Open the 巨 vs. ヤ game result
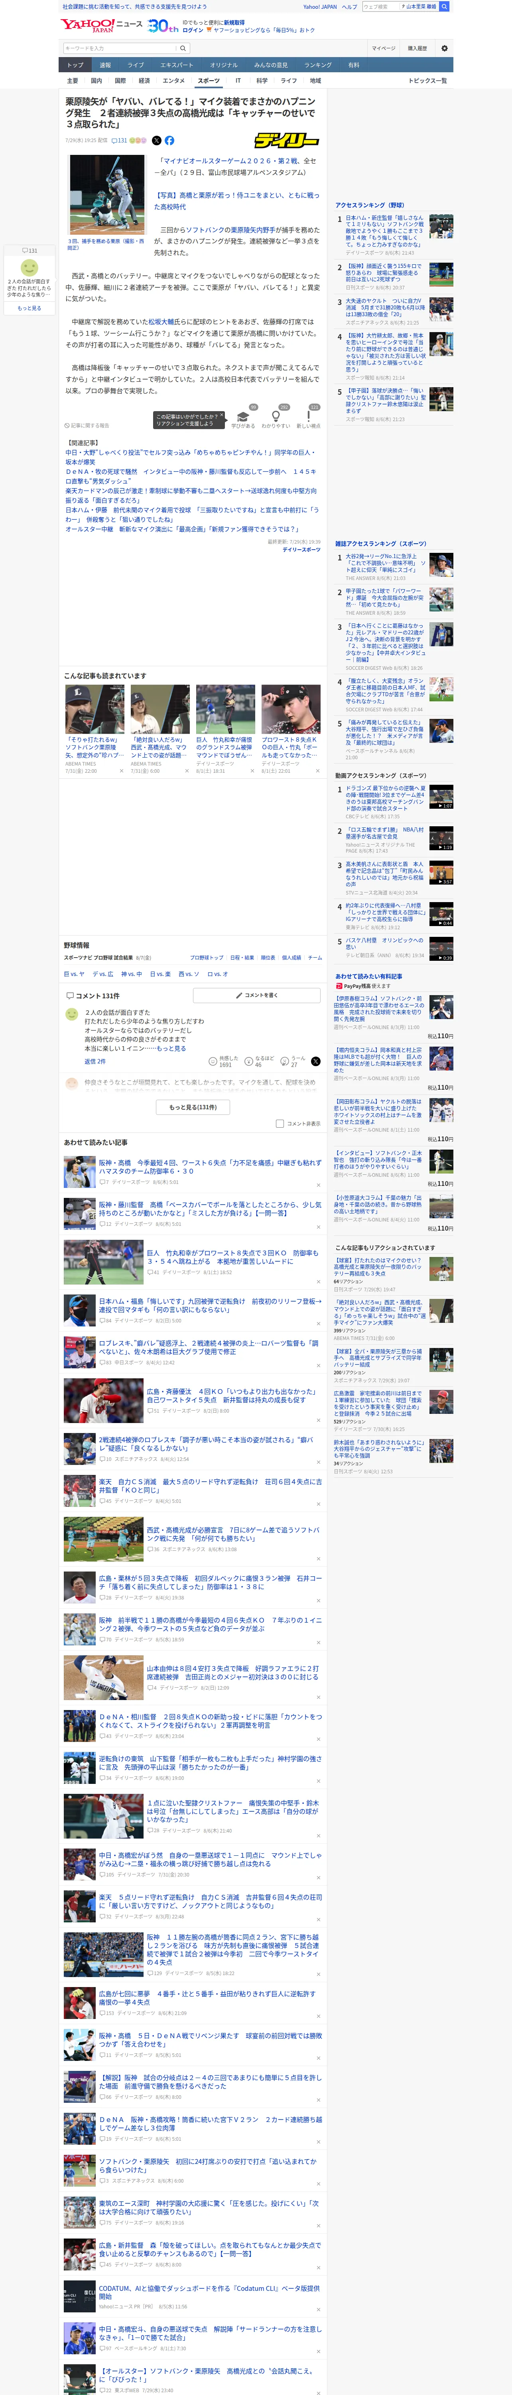Image resolution: width=512 pixels, height=2395 pixels. 74,974
